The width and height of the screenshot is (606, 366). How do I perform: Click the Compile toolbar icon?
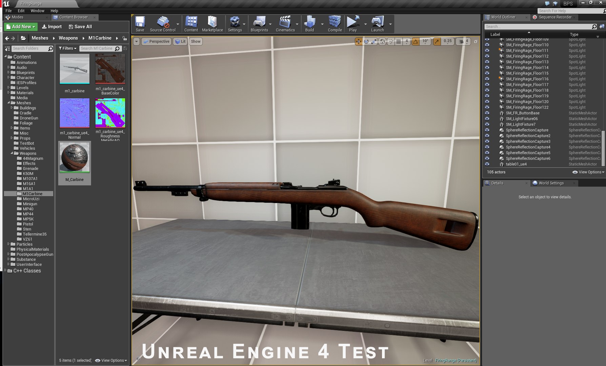[335, 24]
